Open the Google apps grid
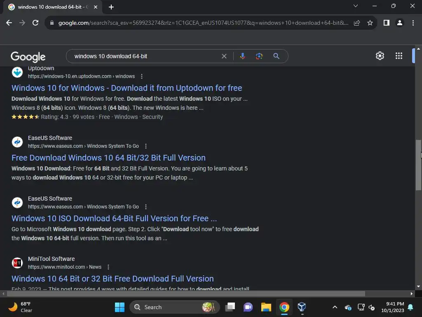The width and height of the screenshot is (422, 317). (x=399, y=56)
